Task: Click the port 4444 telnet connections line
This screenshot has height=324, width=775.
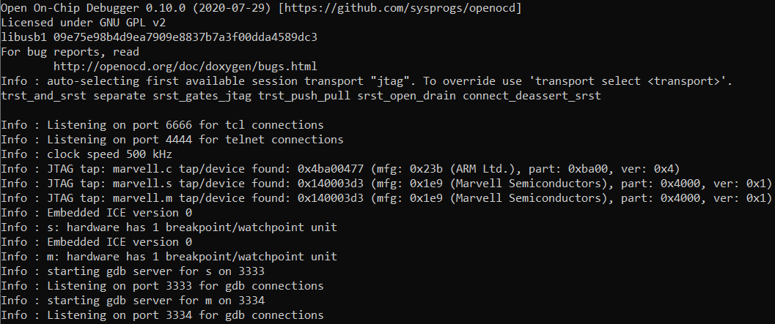Action: (172, 139)
